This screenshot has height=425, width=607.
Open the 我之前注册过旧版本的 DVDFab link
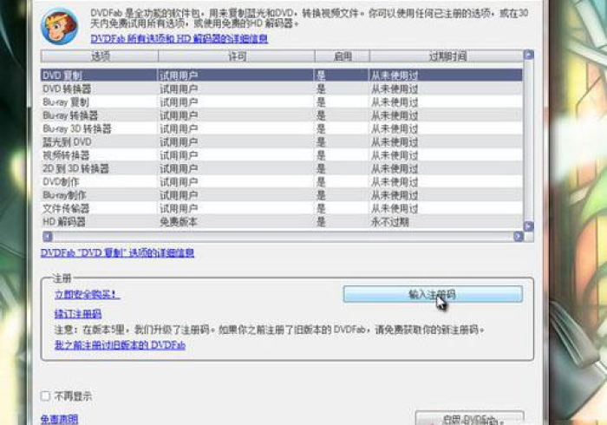coord(120,344)
